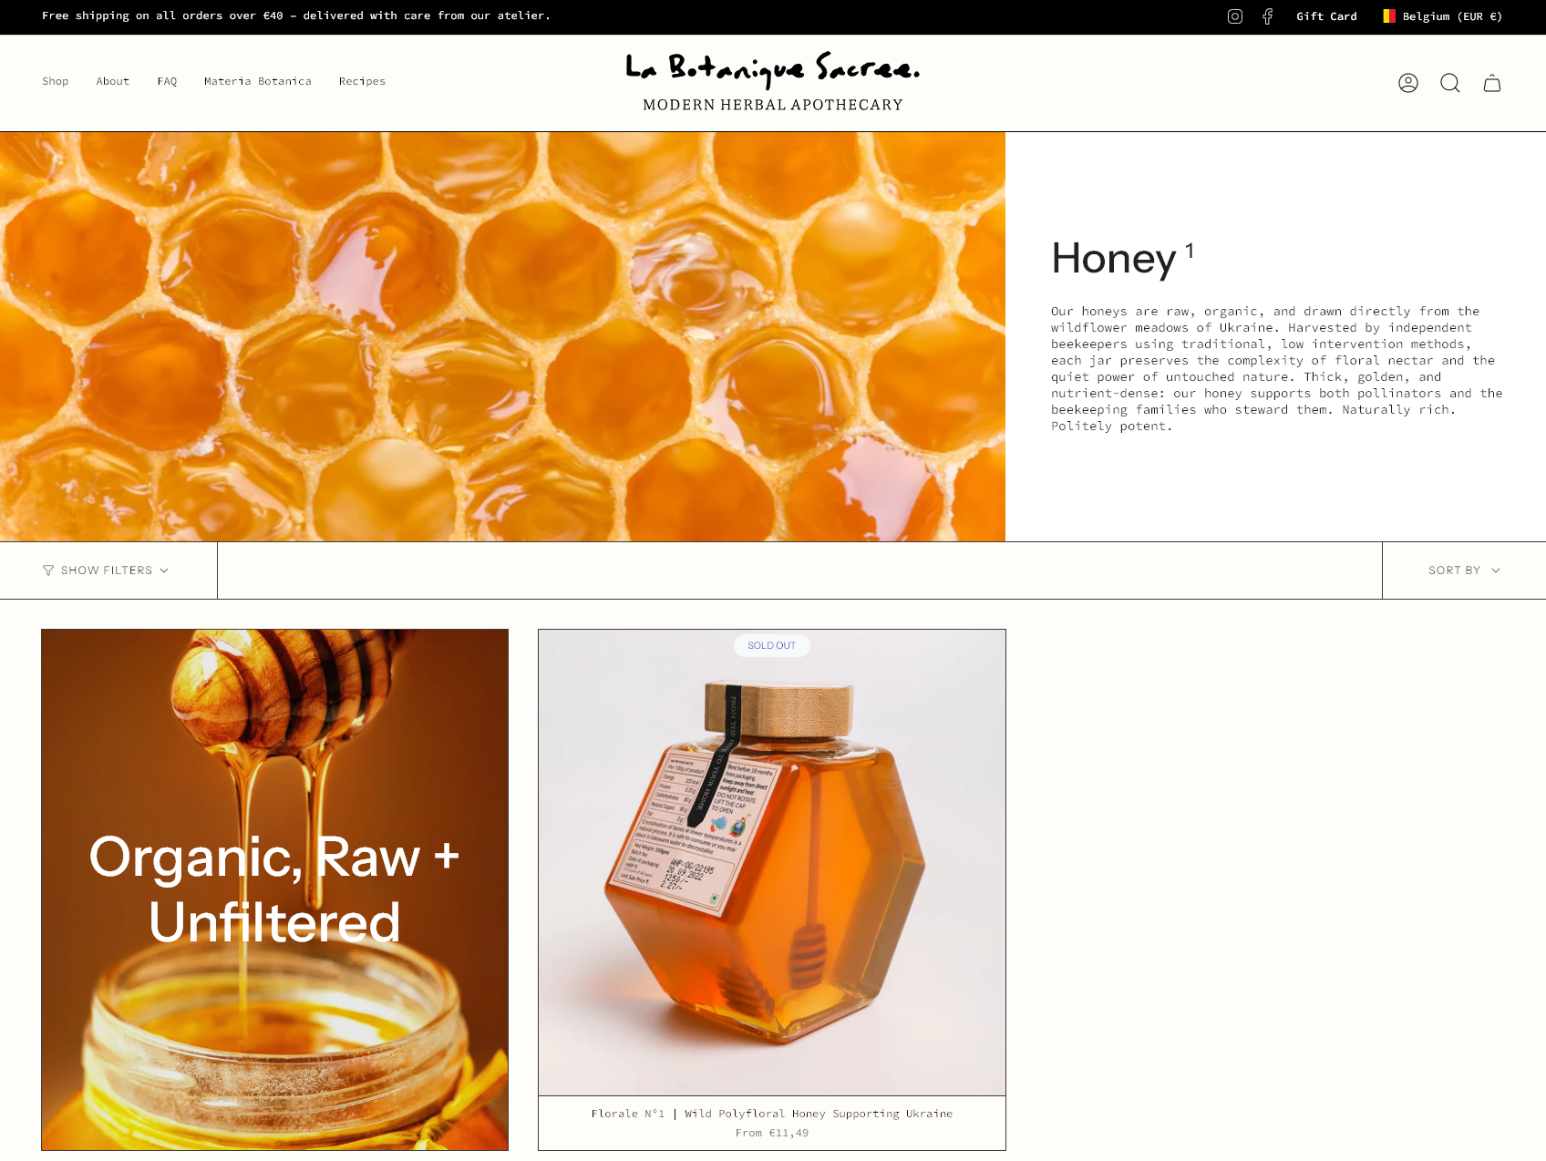Open the search magnifier icon
This screenshot has height=1161, width=1546.
click(x=1450, y=83)
